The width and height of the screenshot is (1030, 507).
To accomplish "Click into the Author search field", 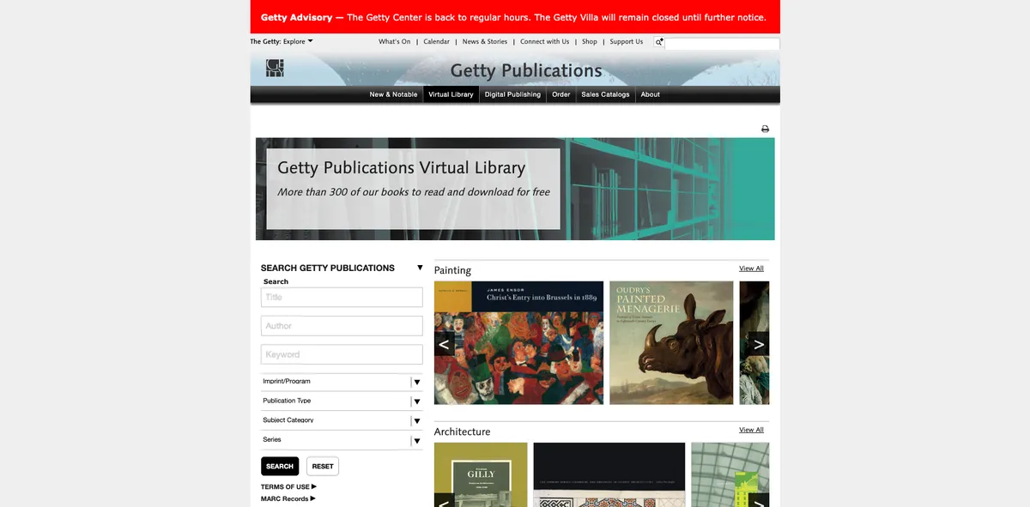I will (342, 326).
